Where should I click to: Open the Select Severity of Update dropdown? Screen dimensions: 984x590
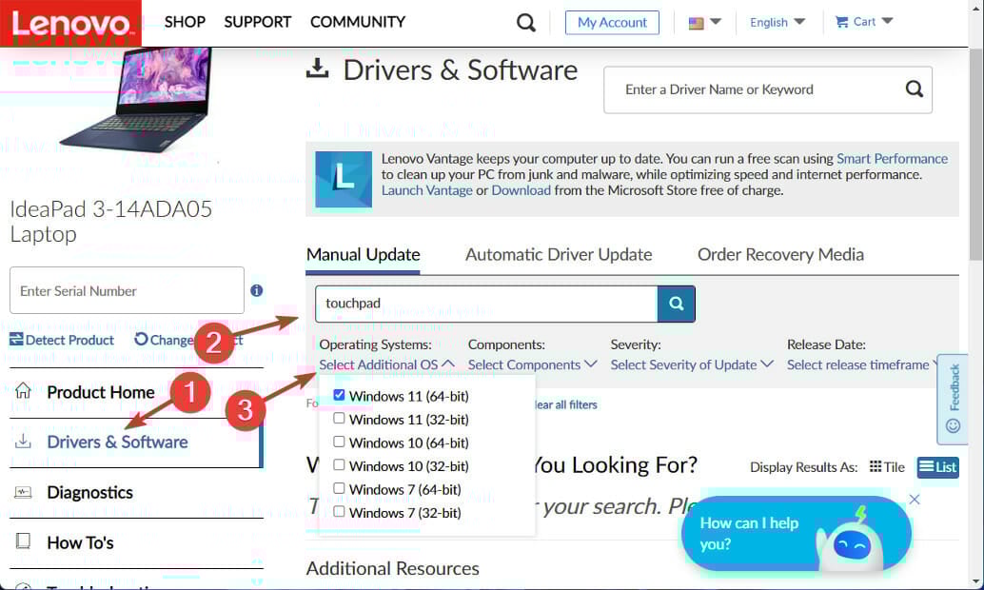point(692,364)
